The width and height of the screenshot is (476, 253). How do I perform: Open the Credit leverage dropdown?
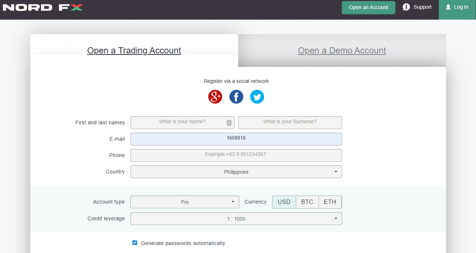[x=236, y=219]
